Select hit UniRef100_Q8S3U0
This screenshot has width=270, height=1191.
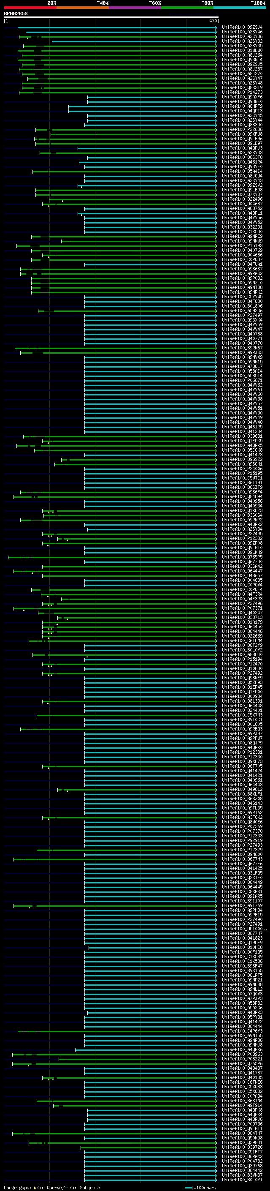click(x=242, y=125)
